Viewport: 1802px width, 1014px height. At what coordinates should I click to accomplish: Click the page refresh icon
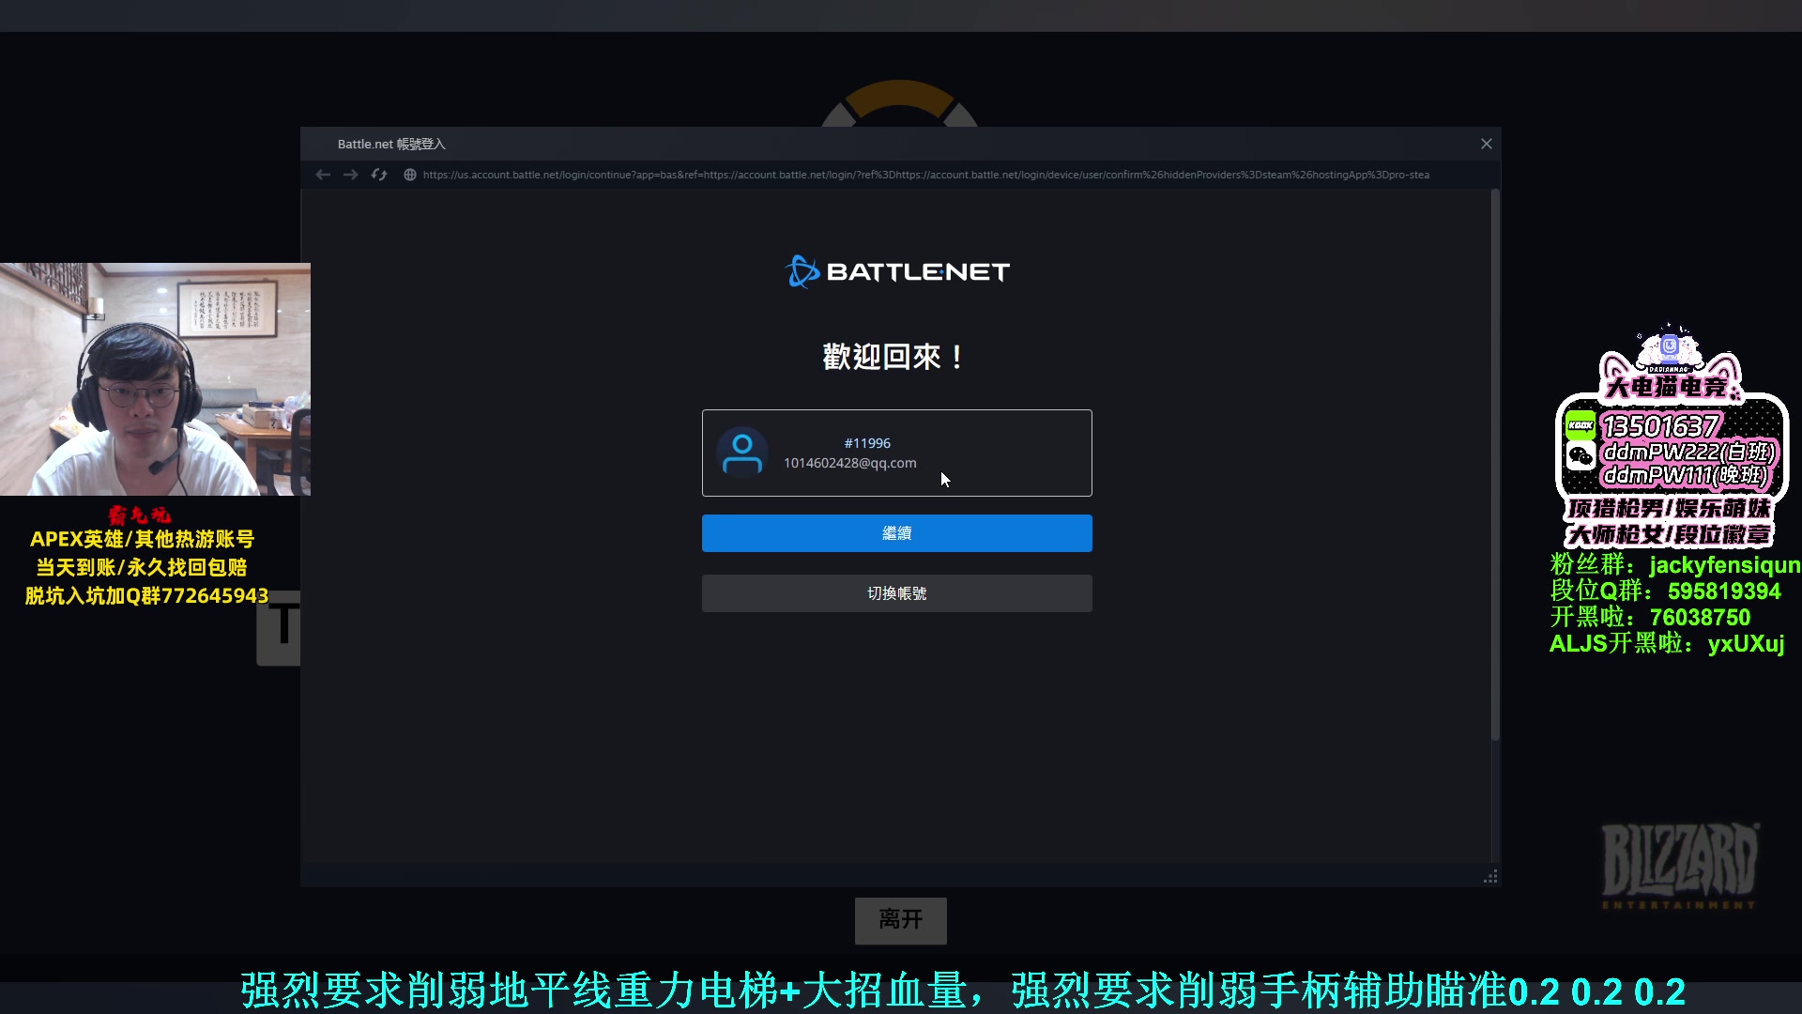click(379, 175)
